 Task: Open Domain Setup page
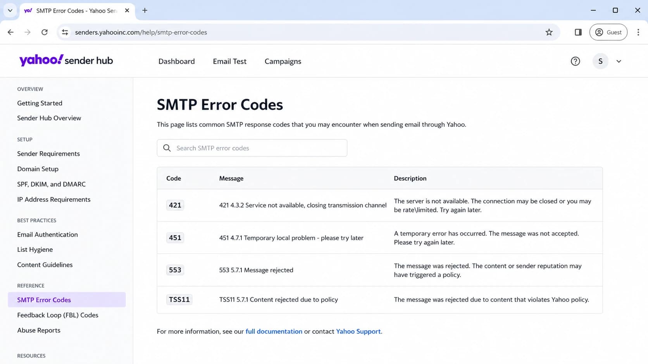click(38, 169)
